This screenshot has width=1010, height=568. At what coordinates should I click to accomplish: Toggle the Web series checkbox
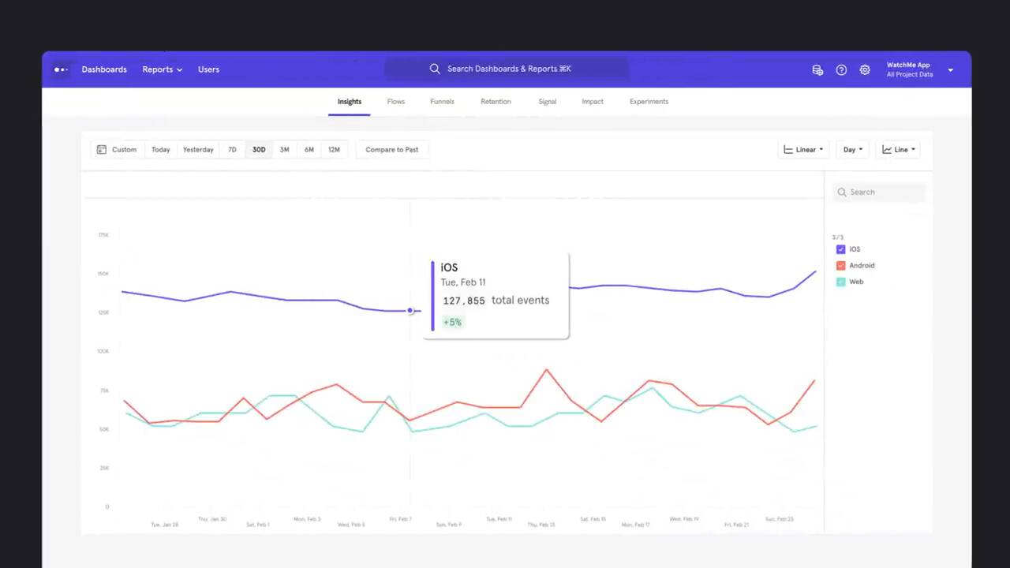(x=840, y=282)
